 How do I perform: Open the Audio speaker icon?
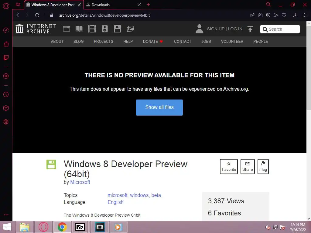point(105,29)
